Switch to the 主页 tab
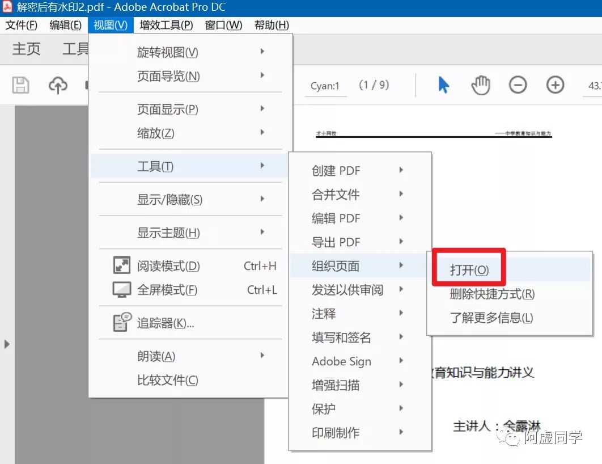Screen dimensions: 602x464 (x=26, y=49)
